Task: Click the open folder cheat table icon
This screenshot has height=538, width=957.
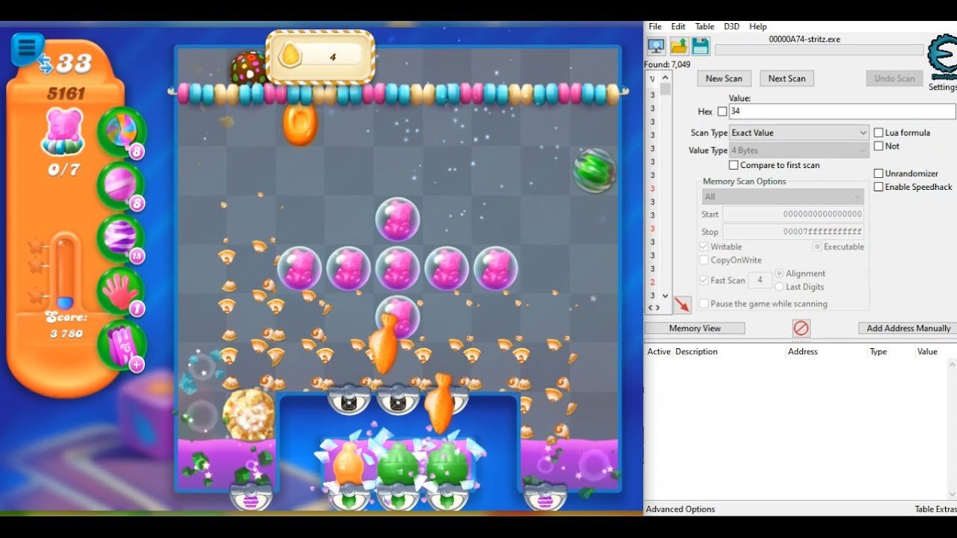Action: 678,46
